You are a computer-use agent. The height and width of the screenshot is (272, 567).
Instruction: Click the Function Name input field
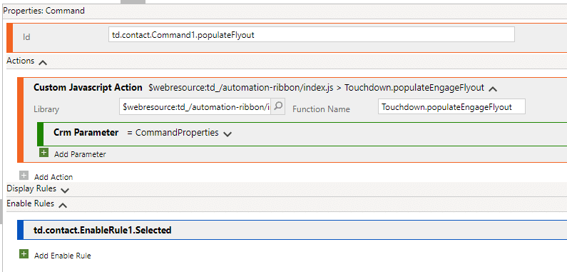[x=451, y=107]
